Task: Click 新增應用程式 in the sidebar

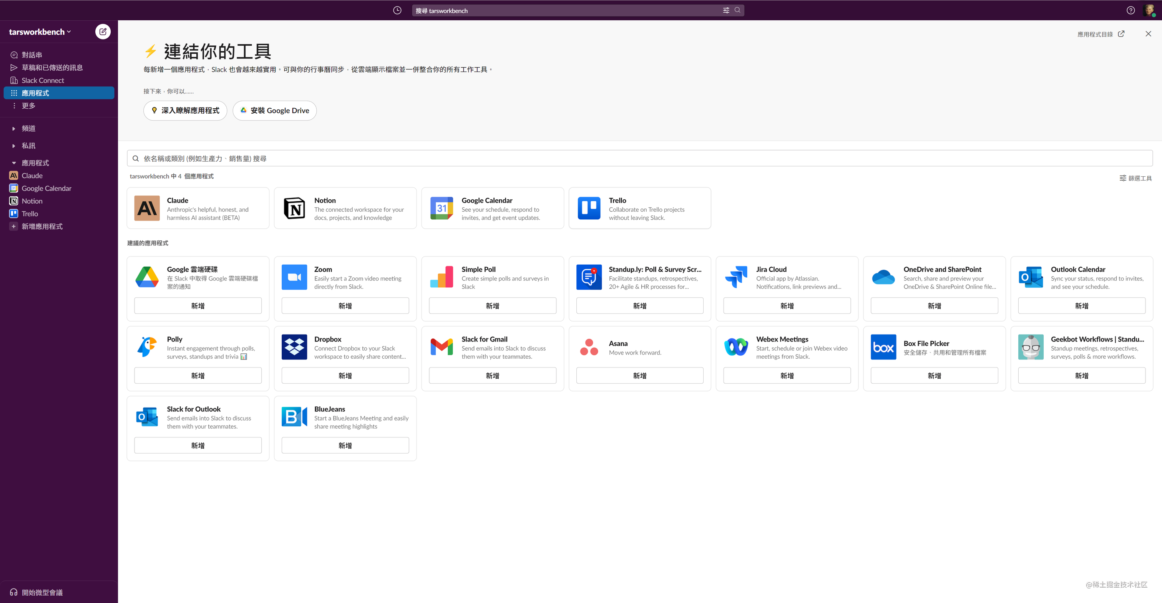Action: [42, 226]
